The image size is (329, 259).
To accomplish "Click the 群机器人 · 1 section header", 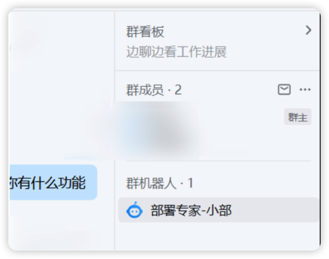I will pyautogui.click(x=159, y=183).
